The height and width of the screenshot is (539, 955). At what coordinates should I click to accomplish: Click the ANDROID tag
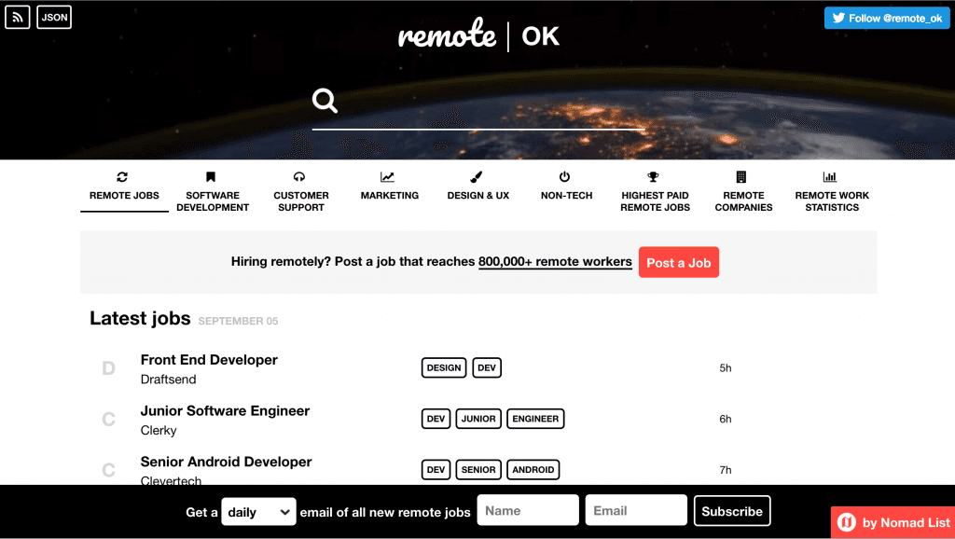click(533, 470)
